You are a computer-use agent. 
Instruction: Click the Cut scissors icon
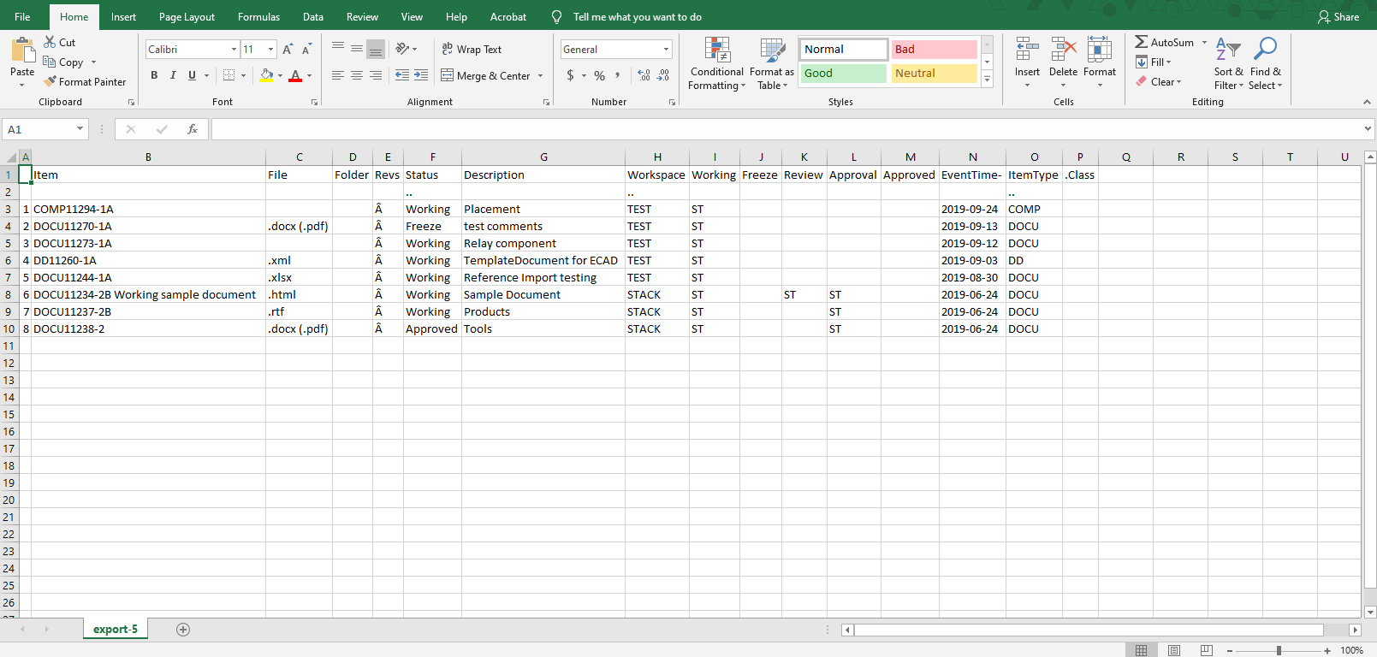tap(50, 42)
